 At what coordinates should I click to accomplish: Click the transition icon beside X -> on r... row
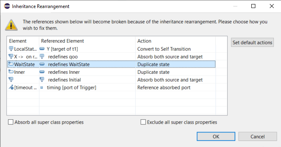tap(11, 56)
